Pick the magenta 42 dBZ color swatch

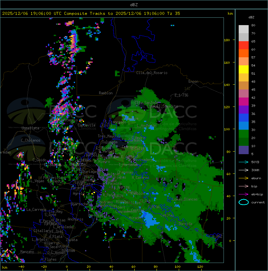pos(244,101)
